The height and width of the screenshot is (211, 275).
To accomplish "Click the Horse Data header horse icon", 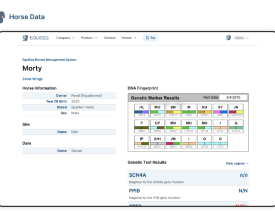I will point(2,17).
